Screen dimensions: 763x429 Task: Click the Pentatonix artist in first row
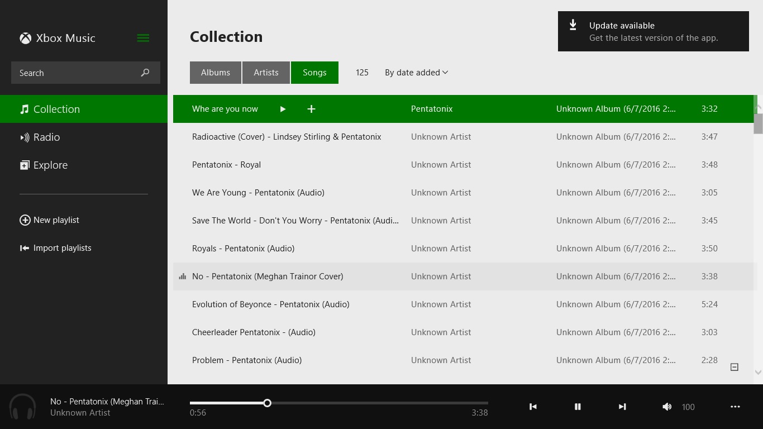pyautogui.click(x=432, y=109)
